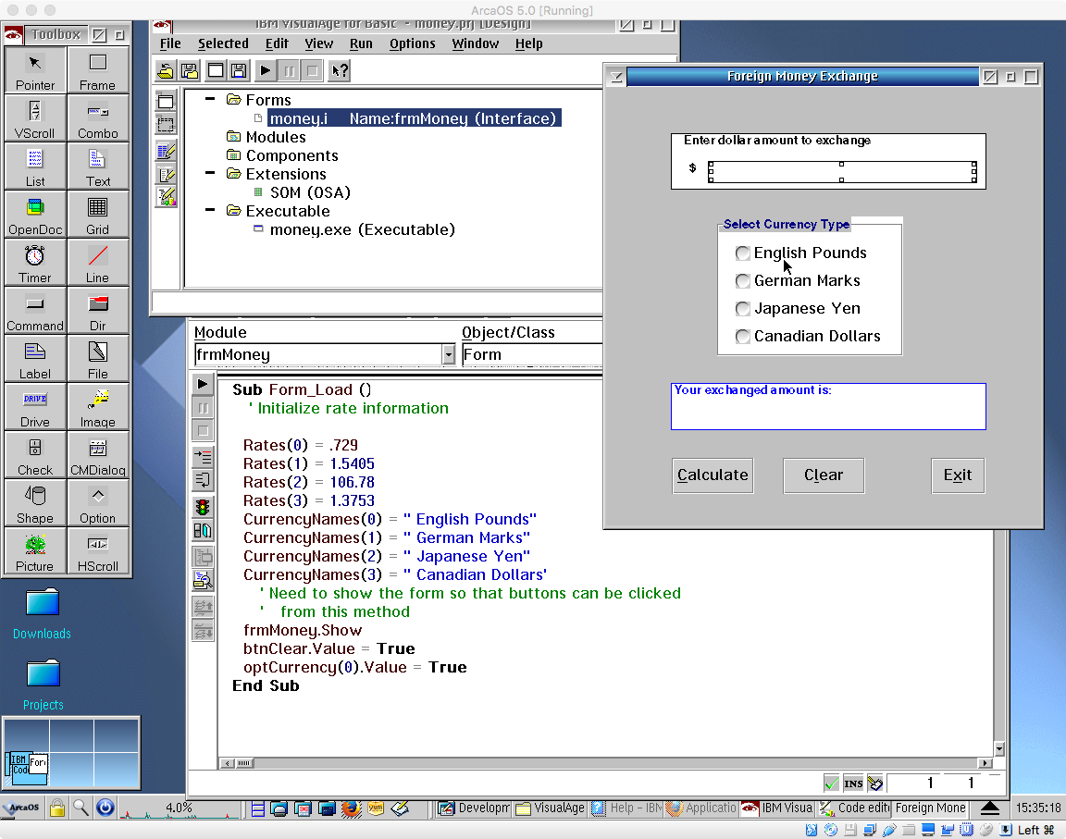Open the Options menu
This screenshot has width=1066, height=839.
[x=412, y=43]
